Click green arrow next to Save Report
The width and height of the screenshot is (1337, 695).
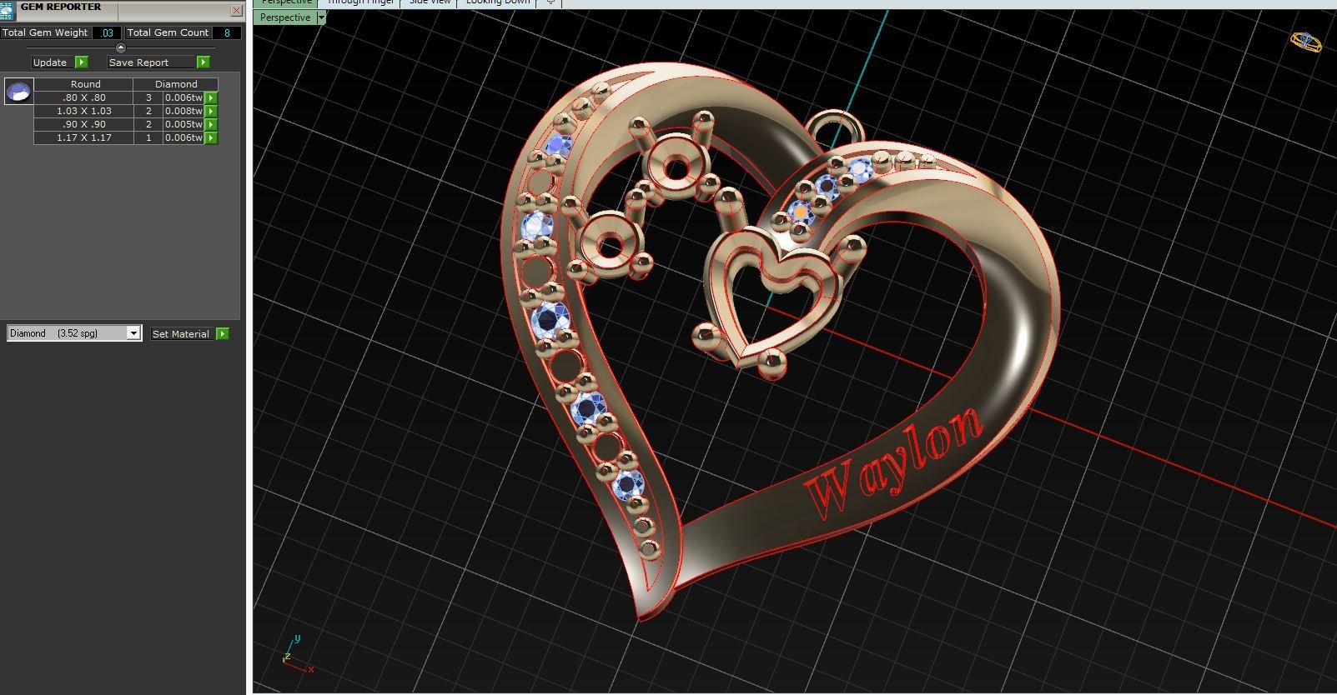point(203,62)
